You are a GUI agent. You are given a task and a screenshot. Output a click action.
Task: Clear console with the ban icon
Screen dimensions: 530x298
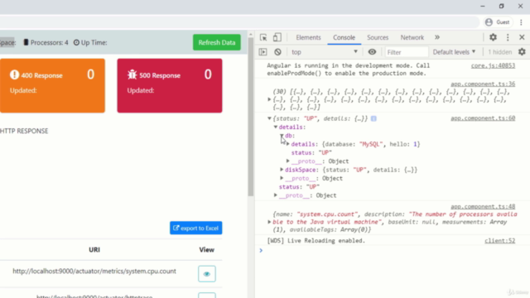[x=277, y=52]
